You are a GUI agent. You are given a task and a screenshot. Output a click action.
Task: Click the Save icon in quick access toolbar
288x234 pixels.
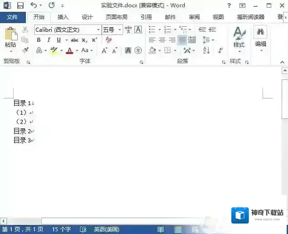20,5
